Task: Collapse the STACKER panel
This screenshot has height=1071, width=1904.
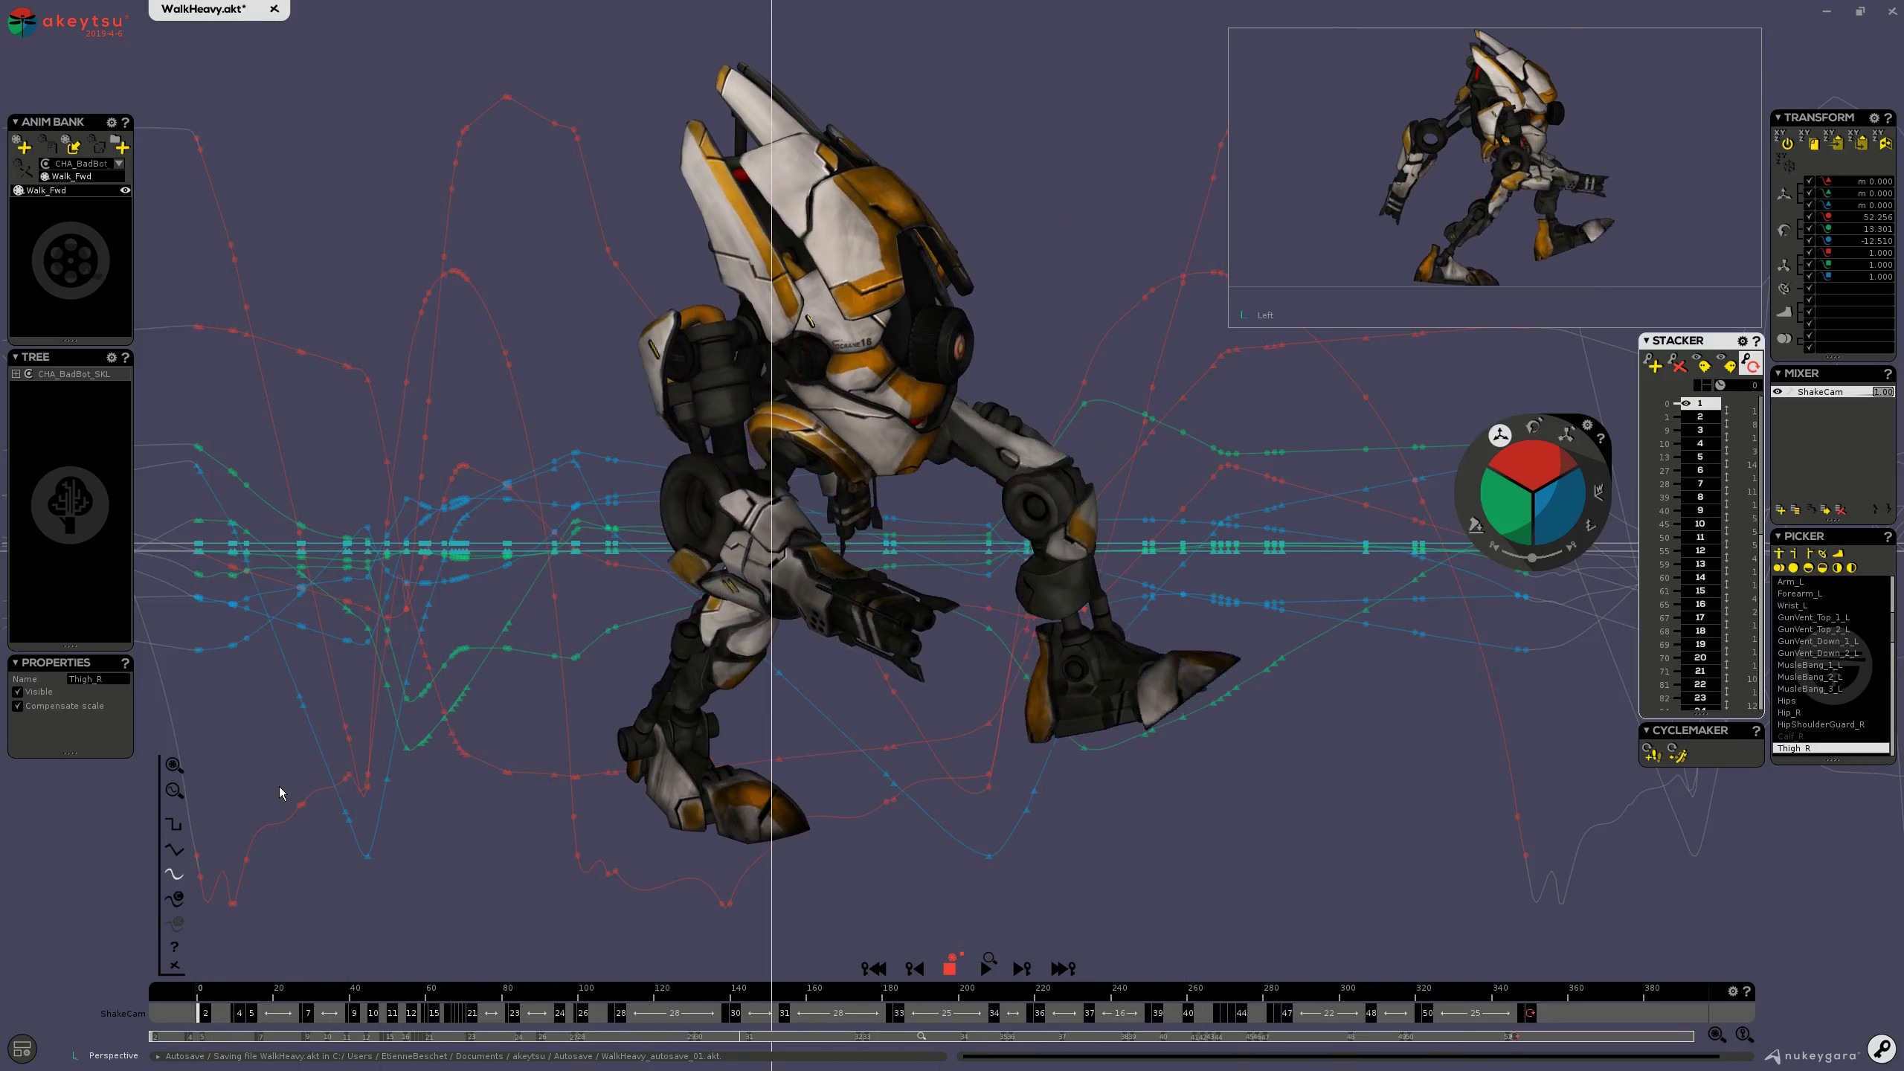Action: pos(1647,340)
